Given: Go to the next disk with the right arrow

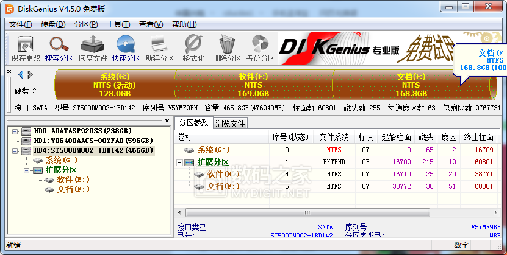Looking at the screenshot, I should (29, 74).
